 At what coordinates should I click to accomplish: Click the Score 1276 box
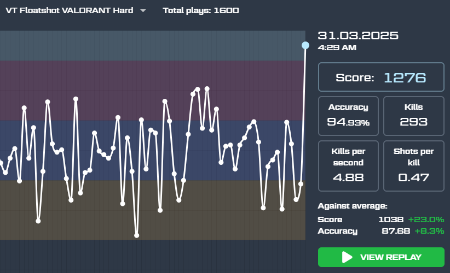(x=381, y=78)
